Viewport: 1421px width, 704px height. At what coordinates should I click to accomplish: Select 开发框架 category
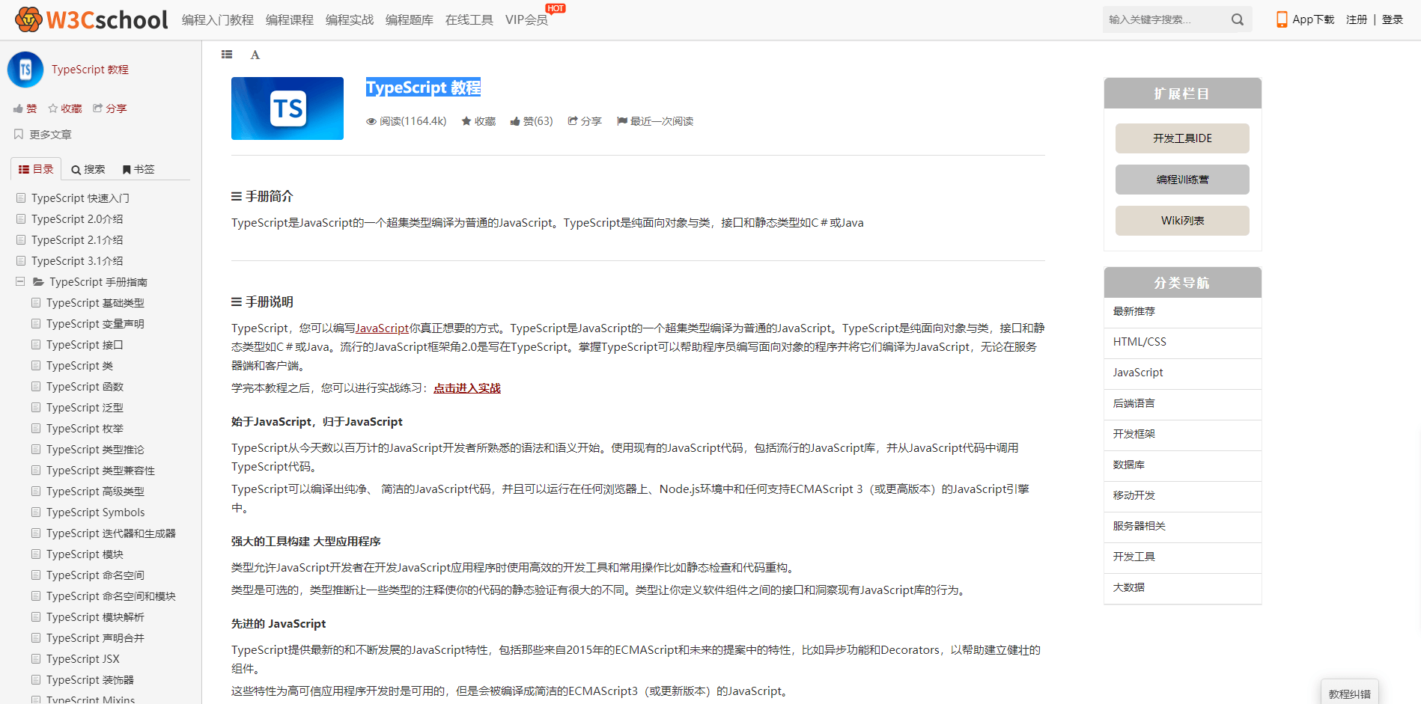[1182, 435]
